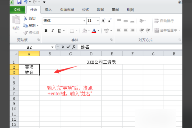Click the increase font size icon

point(103,20)
